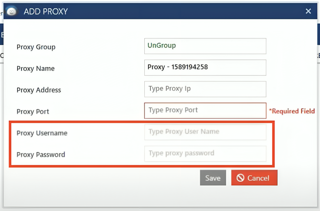Focus the Type Proxy Ip input

205,89
